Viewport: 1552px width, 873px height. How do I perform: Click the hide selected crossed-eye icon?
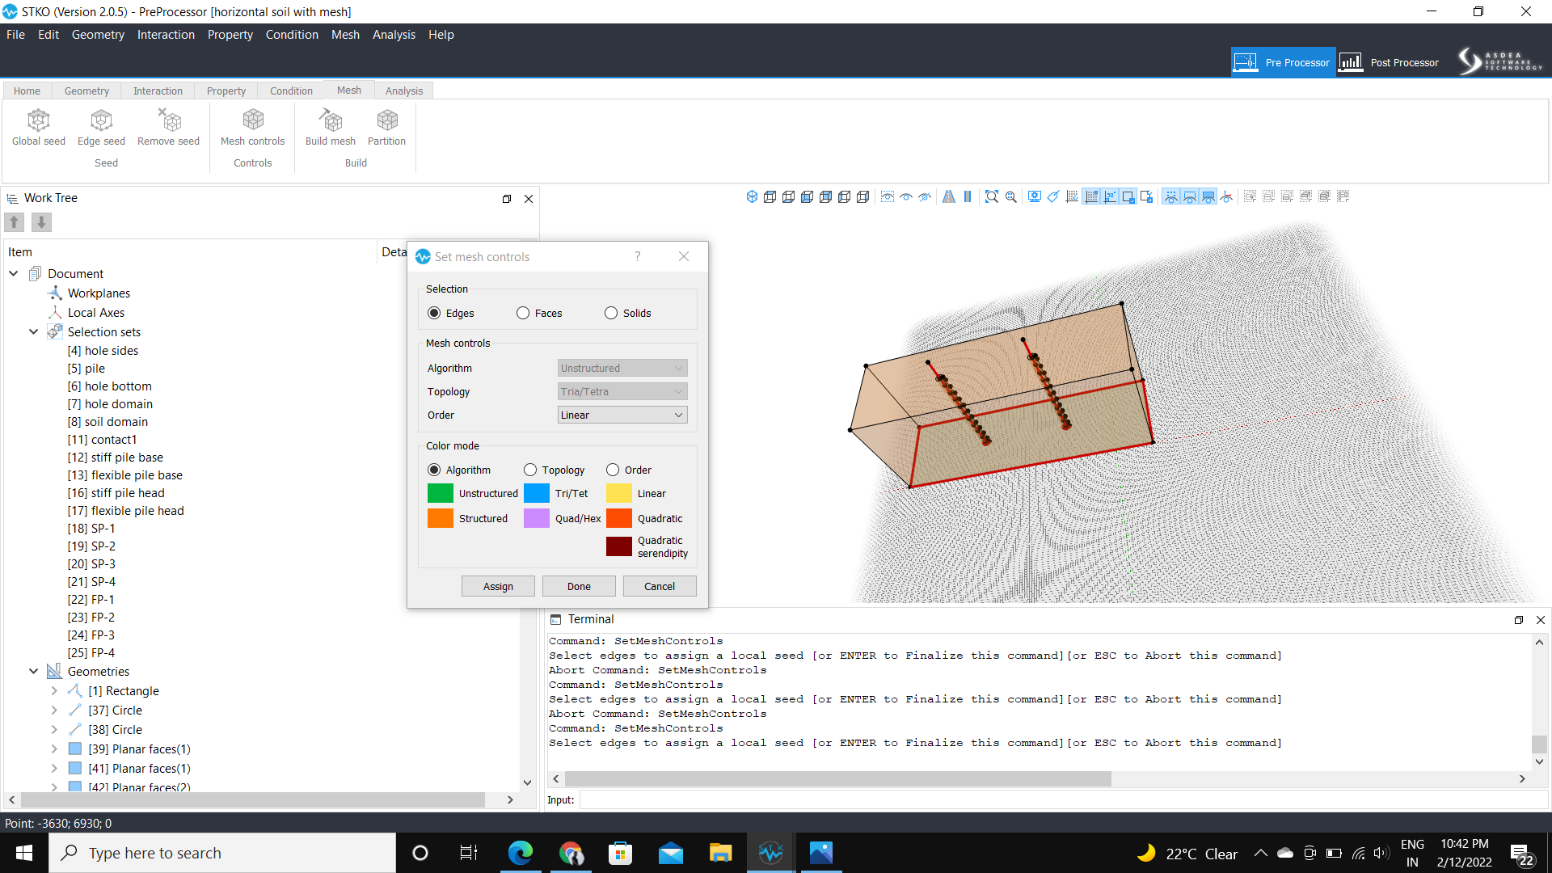tap(925, 196)
